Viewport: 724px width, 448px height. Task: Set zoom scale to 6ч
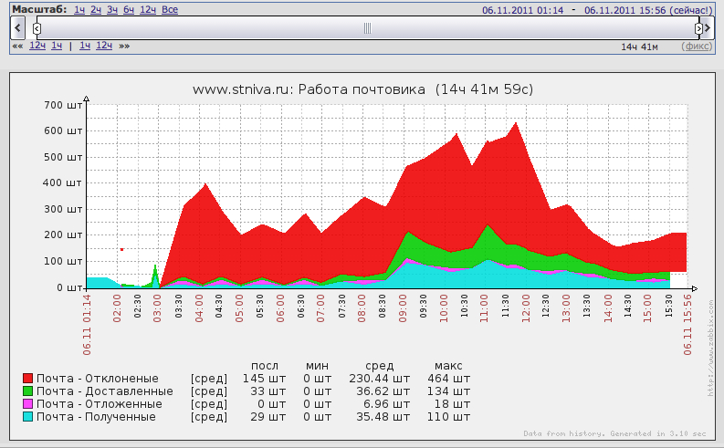[x=129, y=10]
